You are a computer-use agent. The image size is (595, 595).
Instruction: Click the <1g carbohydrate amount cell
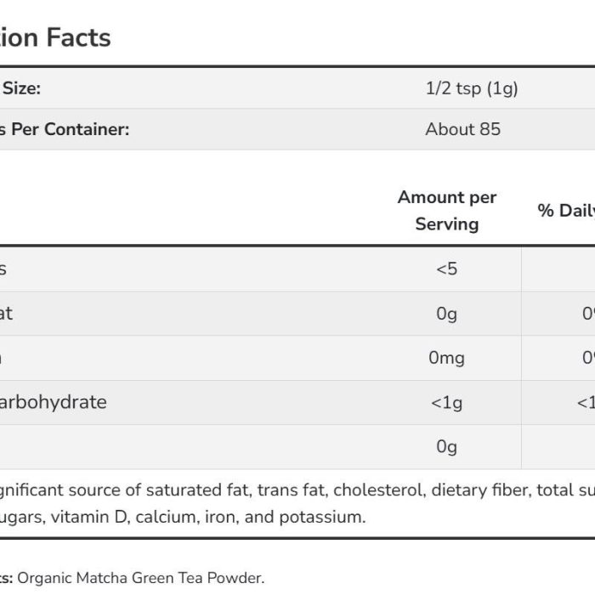click(446, 403)
